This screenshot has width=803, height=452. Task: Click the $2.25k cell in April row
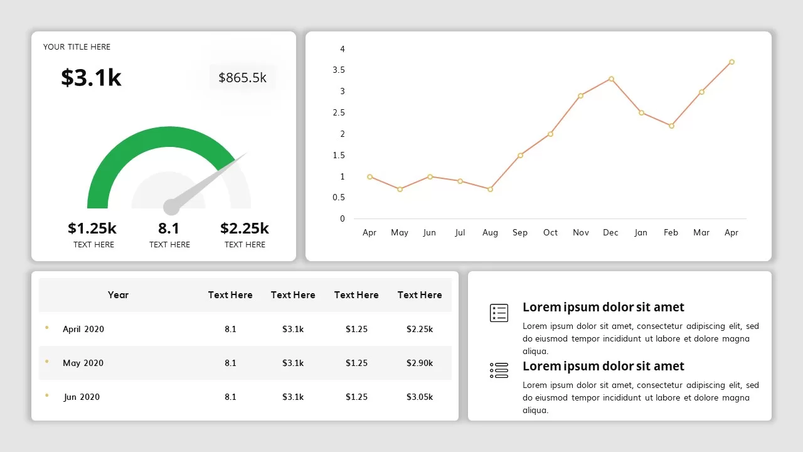click(420, 329)
